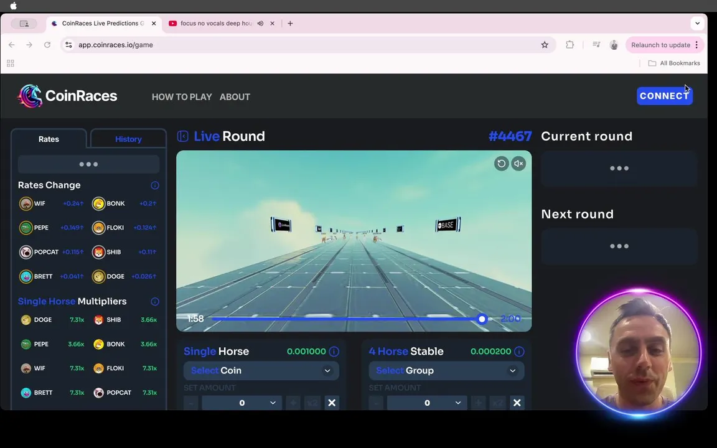
Task: Click the BRETT coin icon in Rates Change
Action: click(x=26, y=276)
